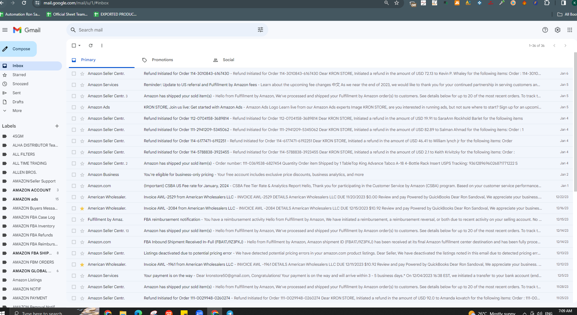Reload the browser page
Screen dimensions: 577x315
24,3
